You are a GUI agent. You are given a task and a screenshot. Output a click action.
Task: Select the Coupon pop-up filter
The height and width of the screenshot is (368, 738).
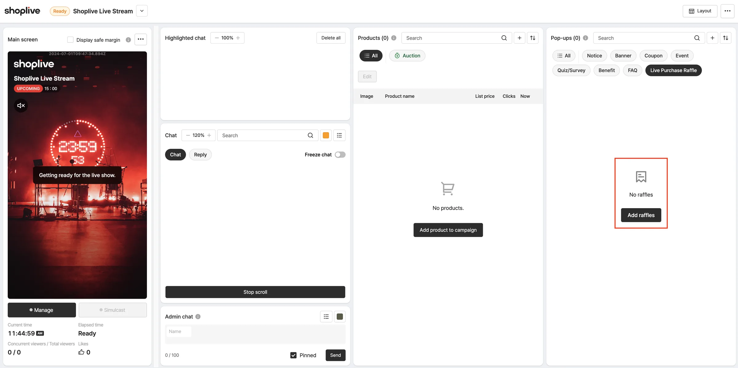[653, 56]
